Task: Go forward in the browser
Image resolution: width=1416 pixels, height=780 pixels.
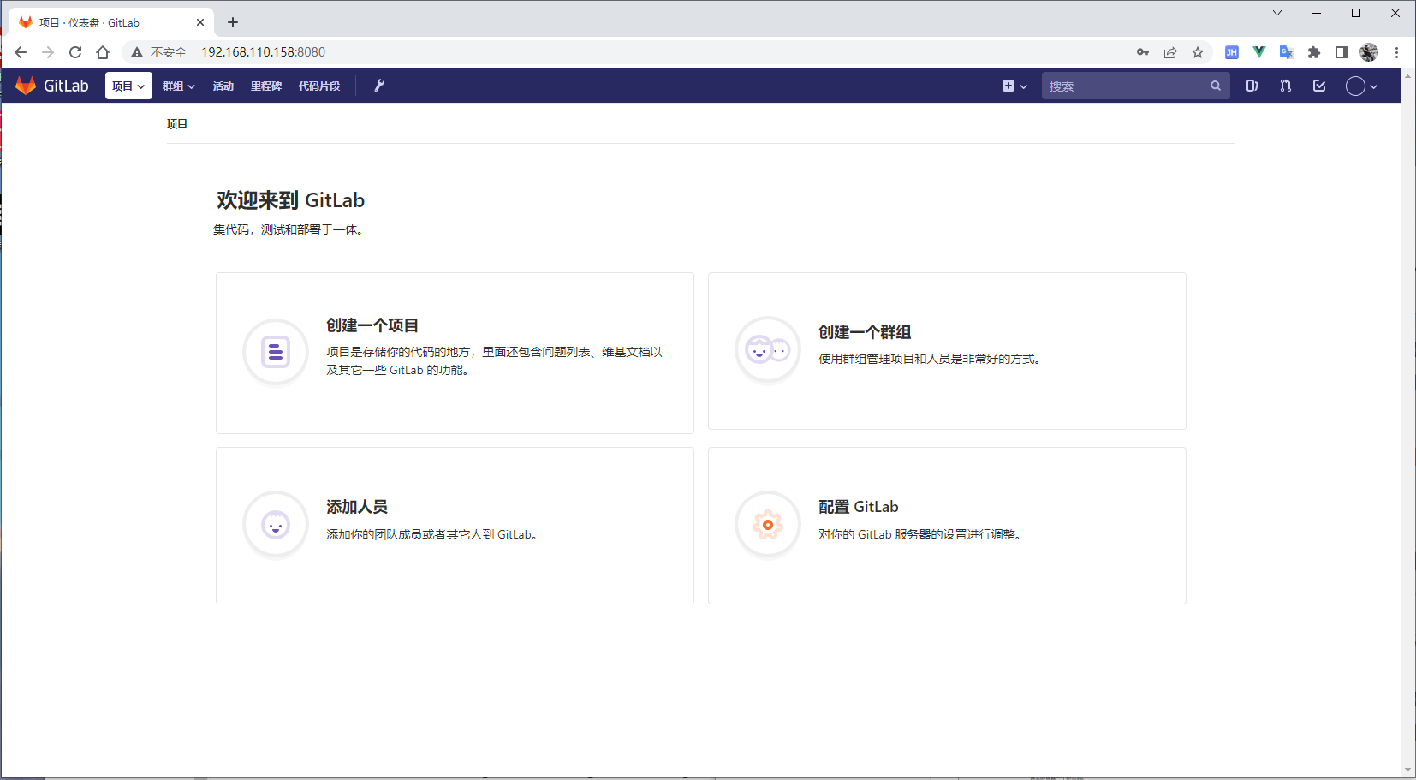Action: 48,52
